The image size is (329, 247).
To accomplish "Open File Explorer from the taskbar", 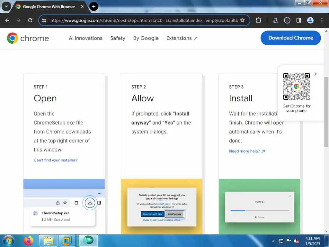I will tap(49, 241).
